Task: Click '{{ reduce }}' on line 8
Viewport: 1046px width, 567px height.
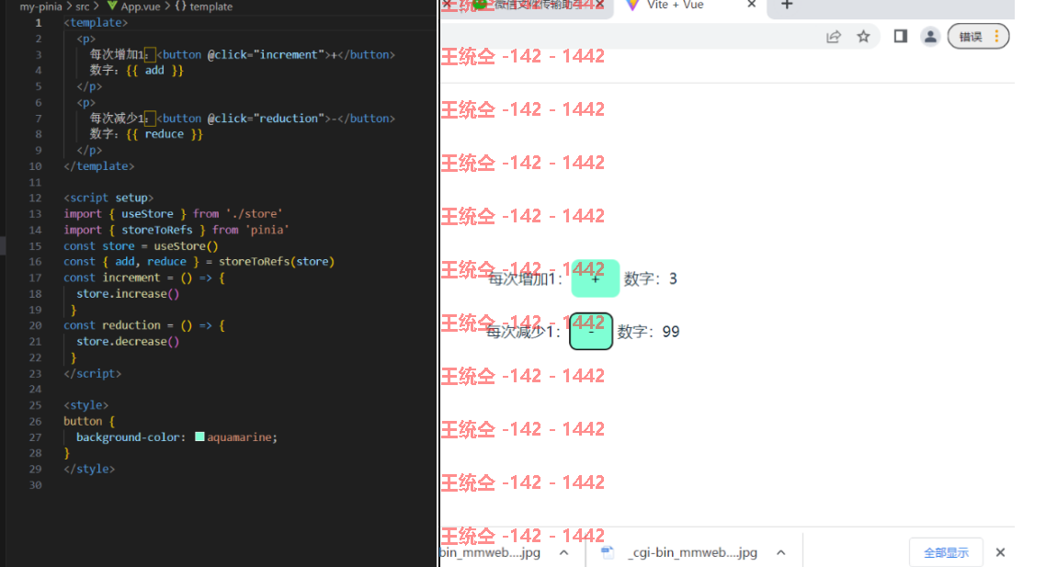Action: tap(165, 134)
